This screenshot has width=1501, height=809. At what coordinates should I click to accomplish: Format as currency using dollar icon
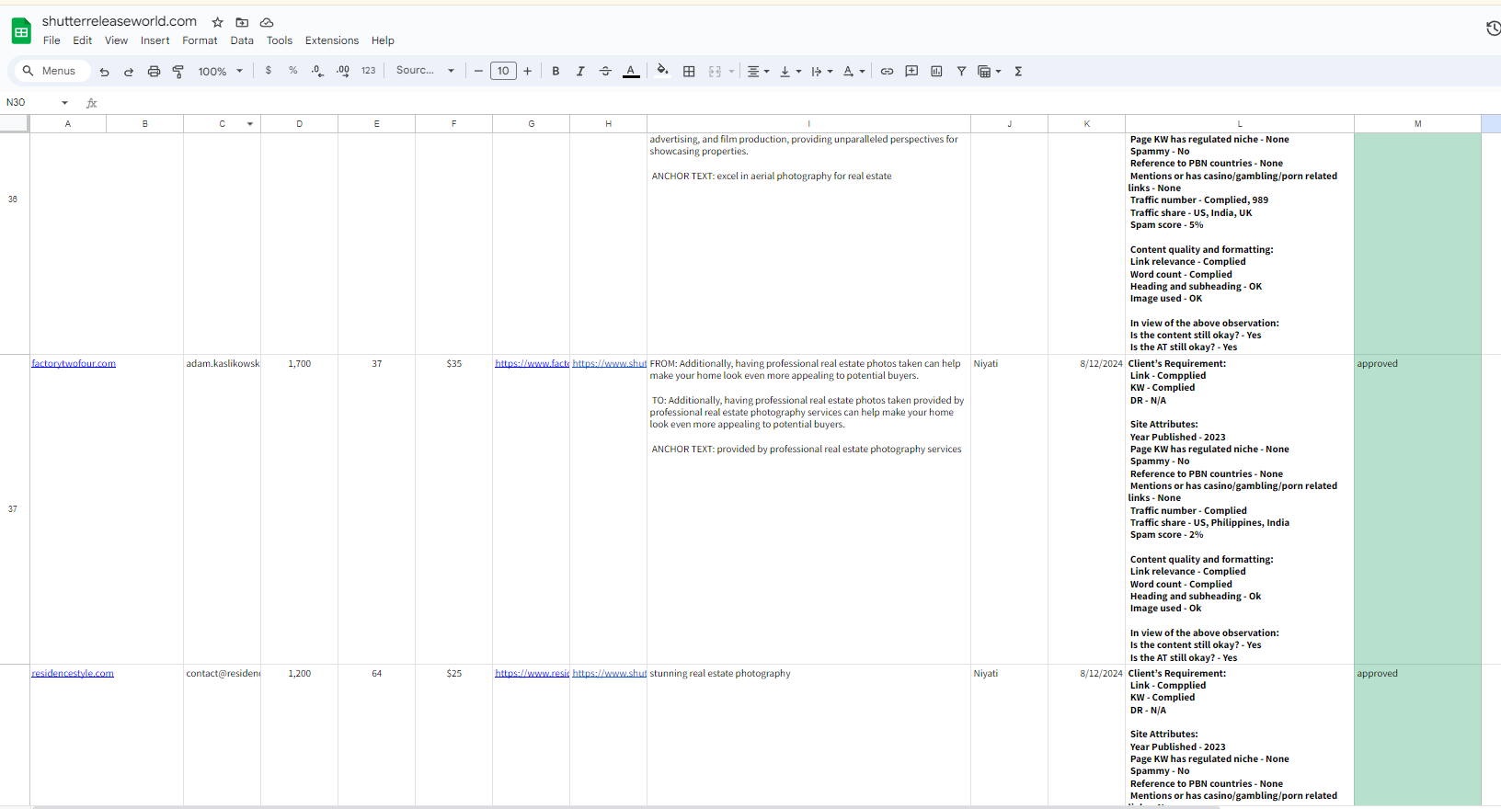pyautogui.click(x=269, y=71)
